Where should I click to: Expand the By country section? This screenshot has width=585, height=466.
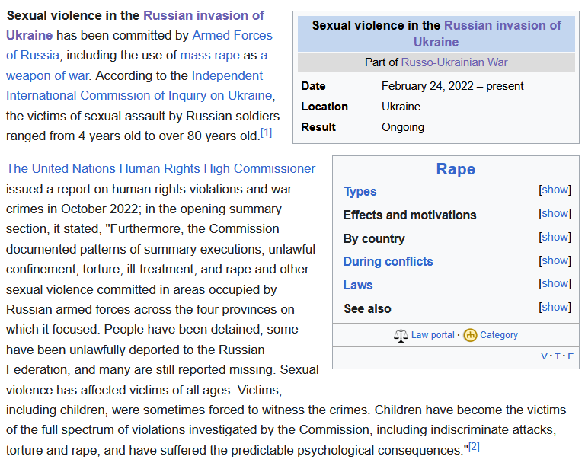555,237
